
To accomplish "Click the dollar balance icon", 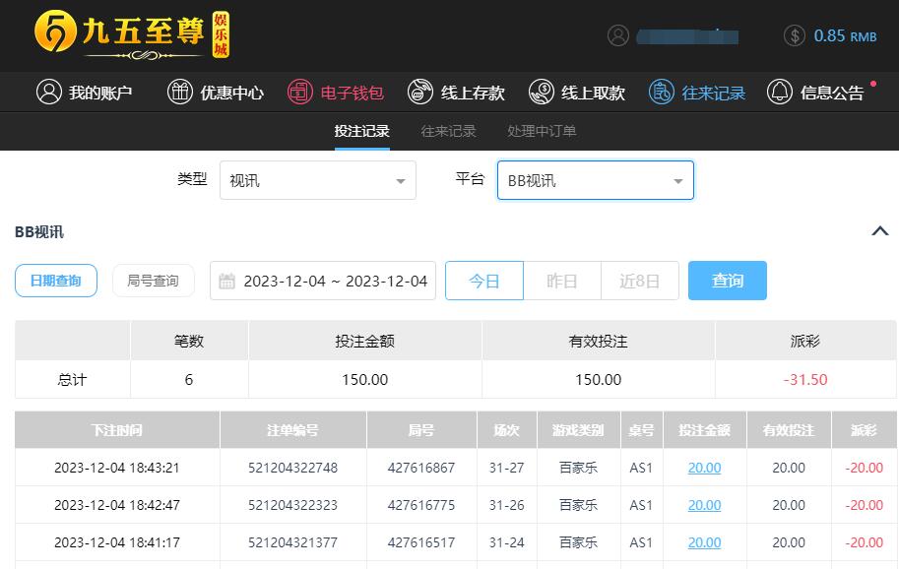I will click(x=795, y=35).
